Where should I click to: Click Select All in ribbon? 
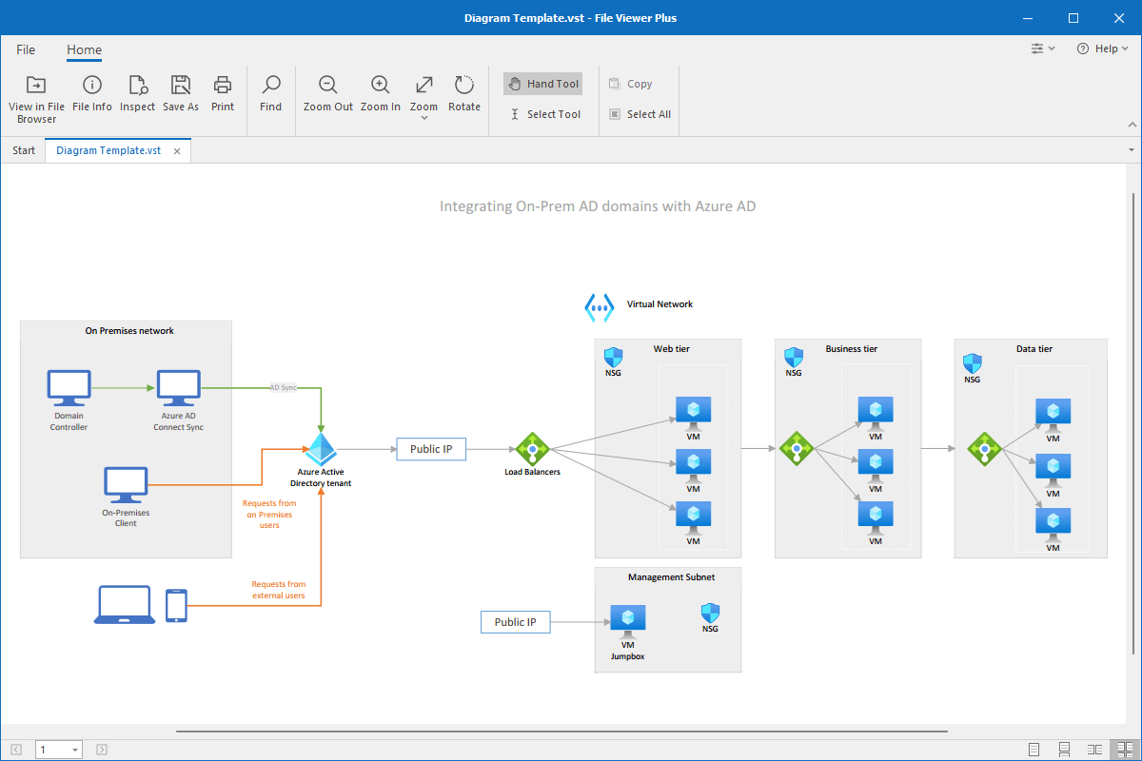[x=640, y=114]
